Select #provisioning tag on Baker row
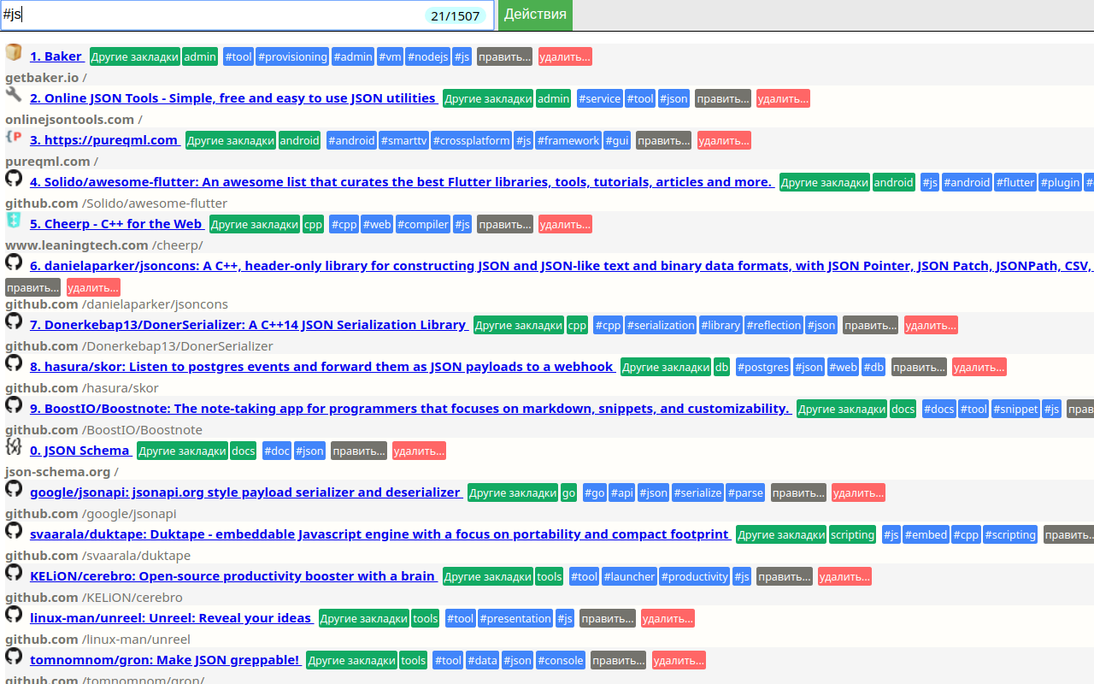Image resolution: width=1094 pixels, height=684 pixels. coord(292,56)
